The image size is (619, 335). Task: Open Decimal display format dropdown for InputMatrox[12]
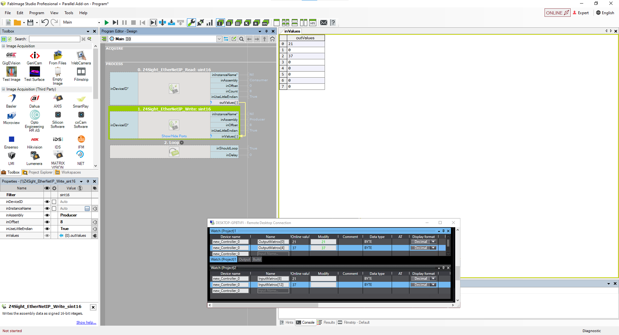point(433,285)
